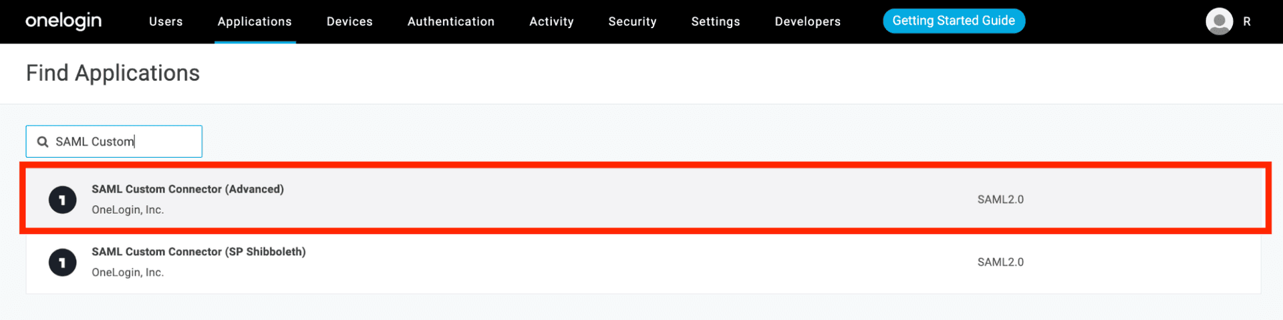Click the user initial R

[x=1247, y=21]
